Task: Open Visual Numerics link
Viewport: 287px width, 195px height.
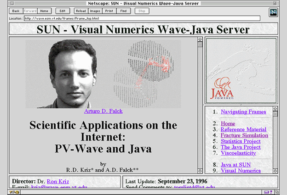Action: (x=241, y=171)
